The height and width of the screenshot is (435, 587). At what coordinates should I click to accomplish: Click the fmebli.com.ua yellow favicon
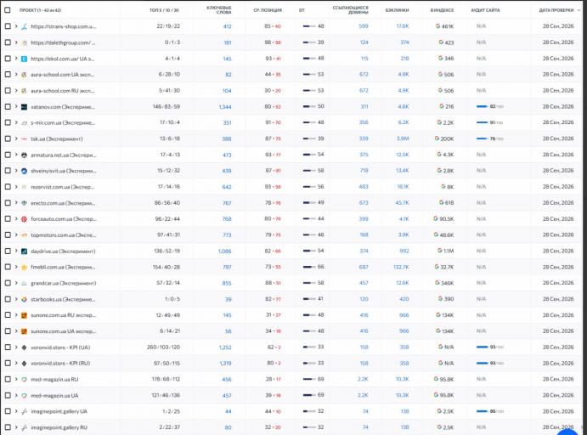[24, 268]
